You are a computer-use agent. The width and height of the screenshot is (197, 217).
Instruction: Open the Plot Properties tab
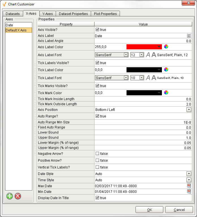[x=105, y=14]
